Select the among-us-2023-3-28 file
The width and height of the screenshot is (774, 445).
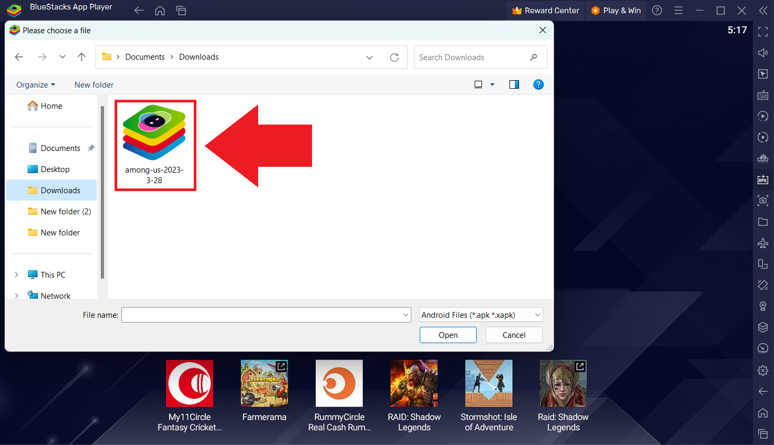click(x=155, y=145)
